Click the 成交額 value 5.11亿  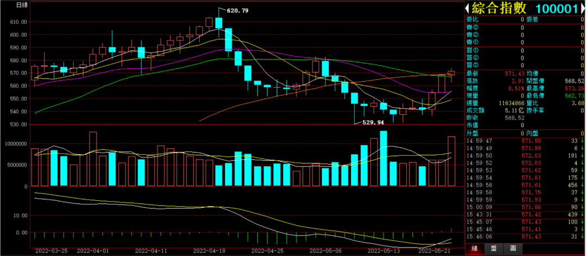coord(515,110)
